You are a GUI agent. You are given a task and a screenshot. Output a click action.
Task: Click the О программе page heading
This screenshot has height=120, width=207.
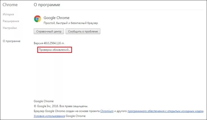pos(47,5)
